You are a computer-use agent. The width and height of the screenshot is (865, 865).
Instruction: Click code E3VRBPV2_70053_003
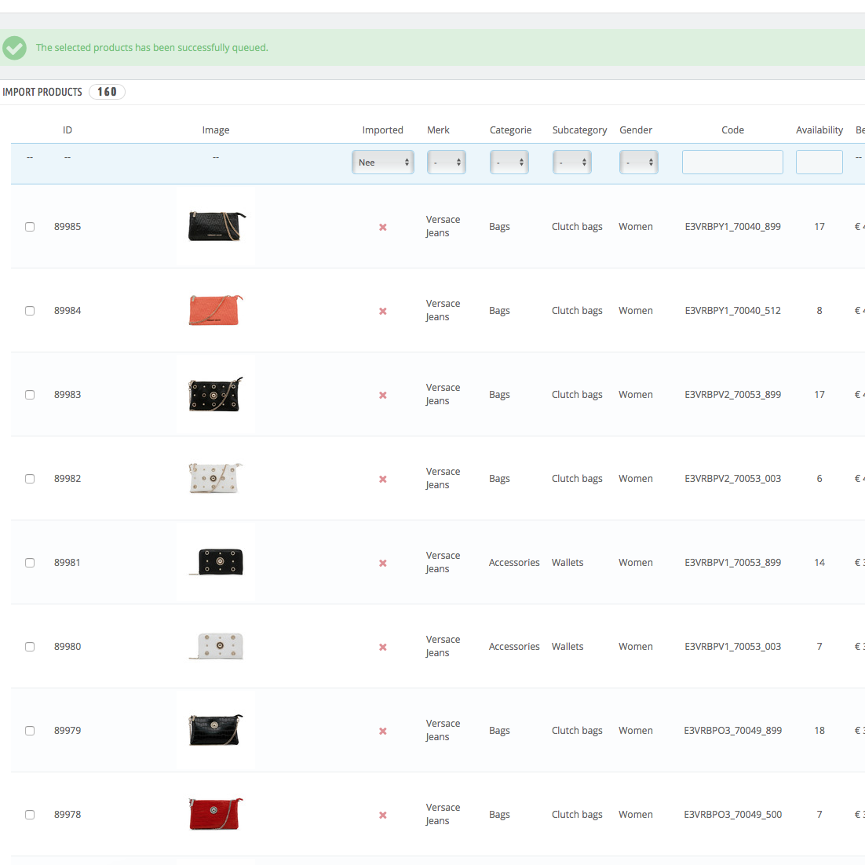pyautogui.click(x=732, y=478)
